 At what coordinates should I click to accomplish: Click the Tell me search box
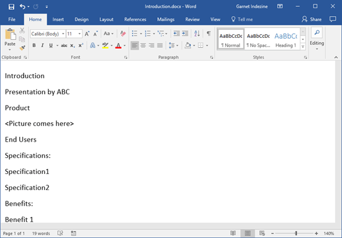pyautogui.click(x=242, y=19)
